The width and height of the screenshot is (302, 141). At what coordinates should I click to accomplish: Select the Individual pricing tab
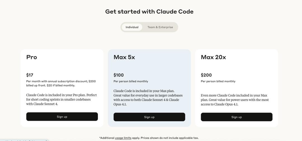[132, 27]
